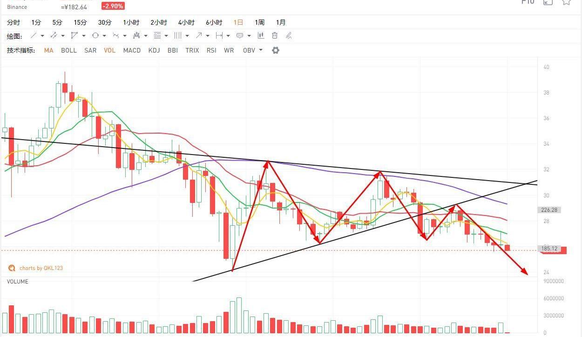Expand the OBV indicator dropdown arrow

pyautogui.click(x=261, y=50)
